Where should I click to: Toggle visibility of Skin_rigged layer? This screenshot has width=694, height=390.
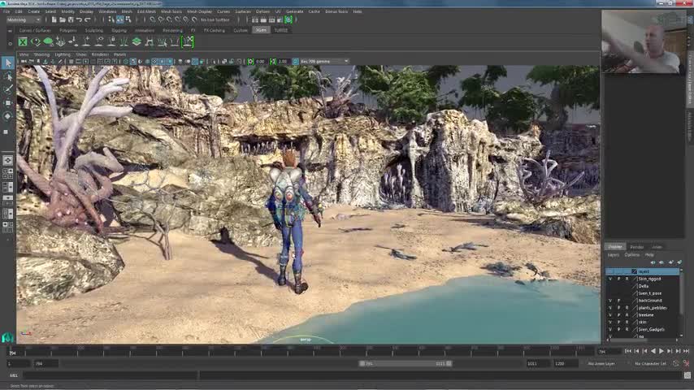click(610, 279)
